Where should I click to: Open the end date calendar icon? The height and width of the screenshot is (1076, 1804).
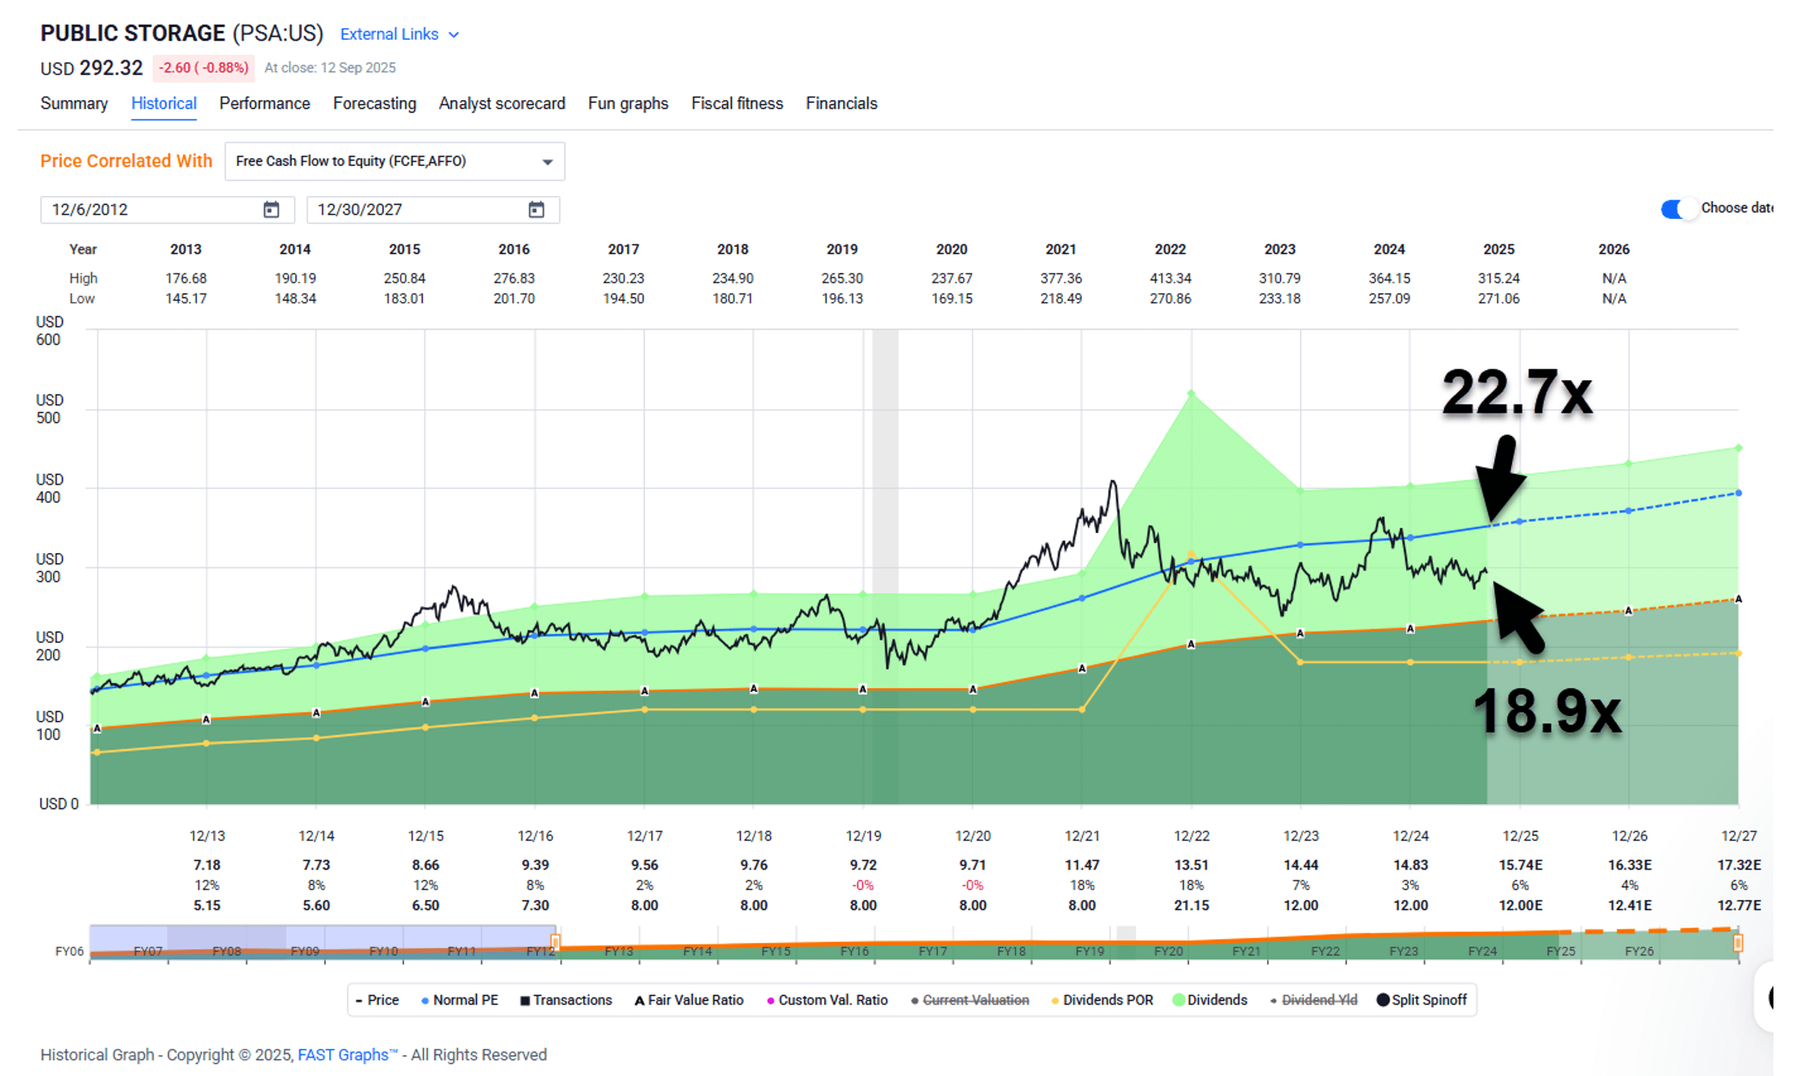pos(536,210)
